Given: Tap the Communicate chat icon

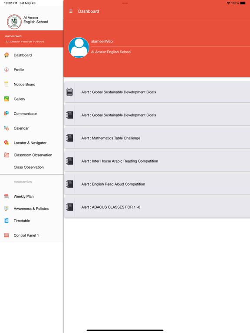Looking at the screenshot, I should point(7,114).
